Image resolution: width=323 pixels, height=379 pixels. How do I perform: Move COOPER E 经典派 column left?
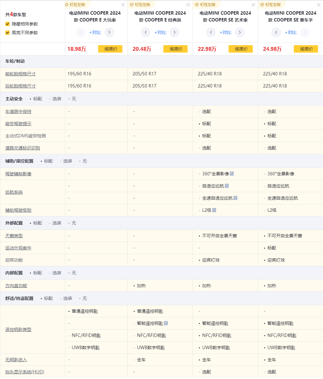pyautogui.click(x=146, y=32)
